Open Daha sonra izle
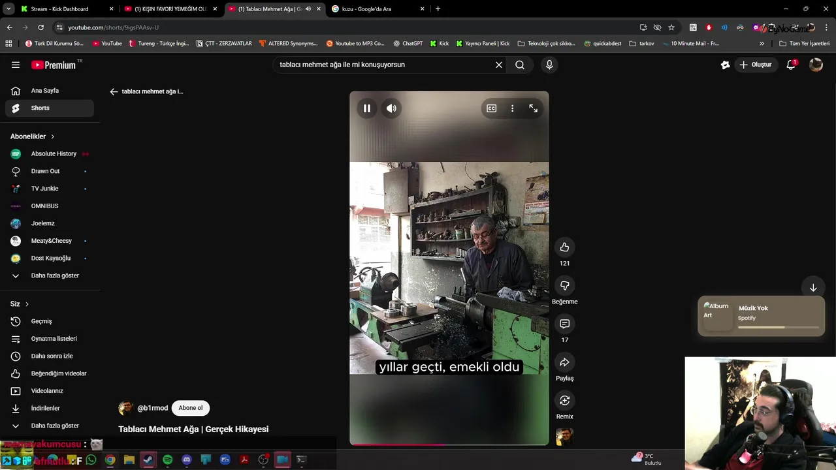This screenshot has width=836, height=470. pos(50,356)
